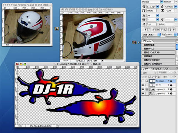
Task: Switch to the パス tab
Action: click(x=166, y=69)
